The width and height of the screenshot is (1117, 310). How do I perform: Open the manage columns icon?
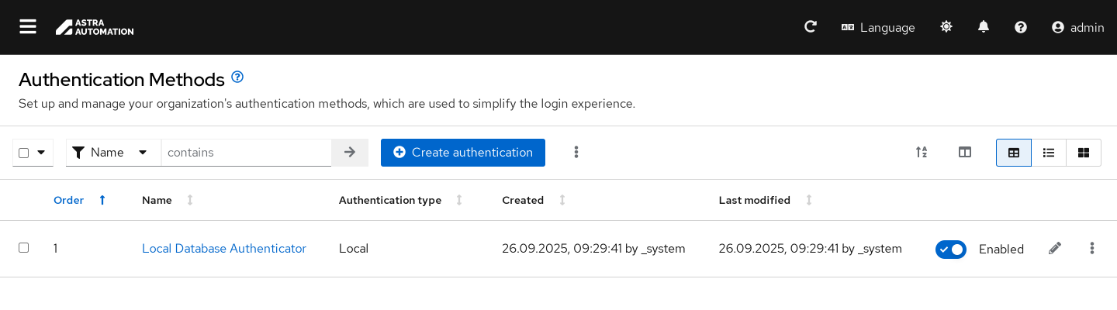pyautogui.click(x=965, y=153)
